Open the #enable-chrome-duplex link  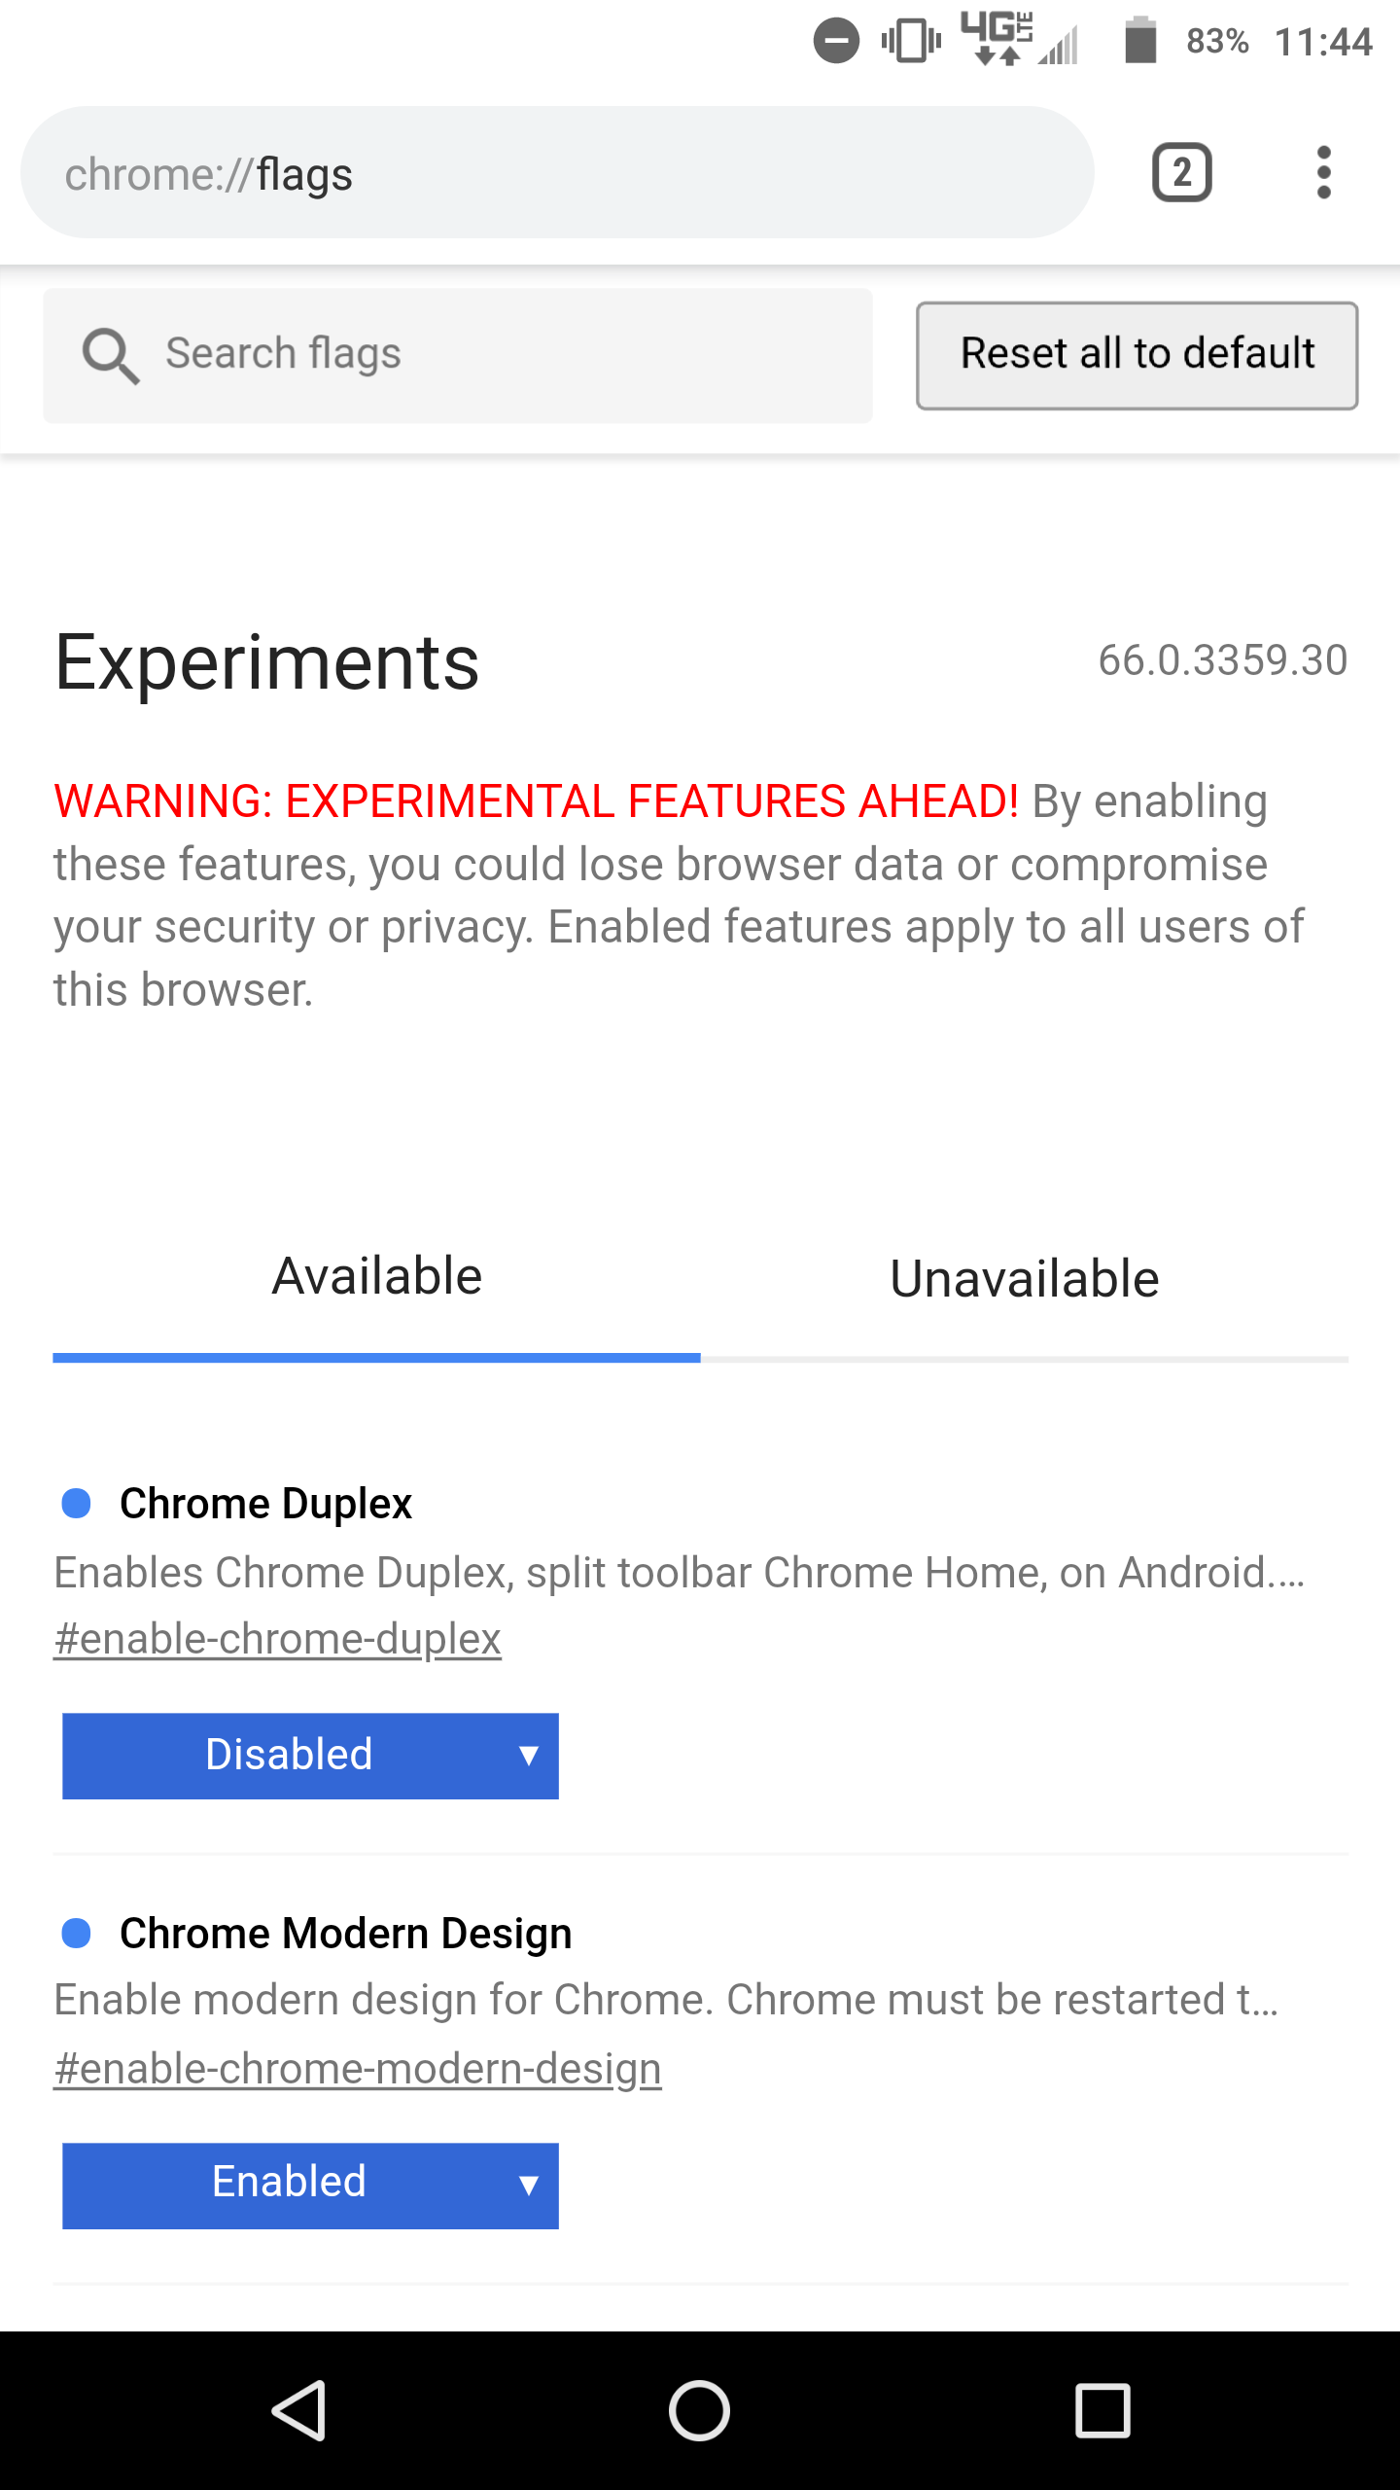pos(277,1637)
